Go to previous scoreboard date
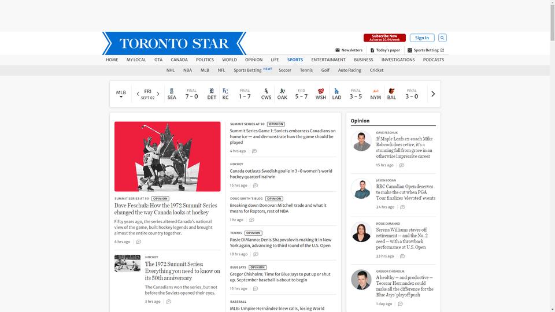The image size is (555, 312). click(138, 94)
